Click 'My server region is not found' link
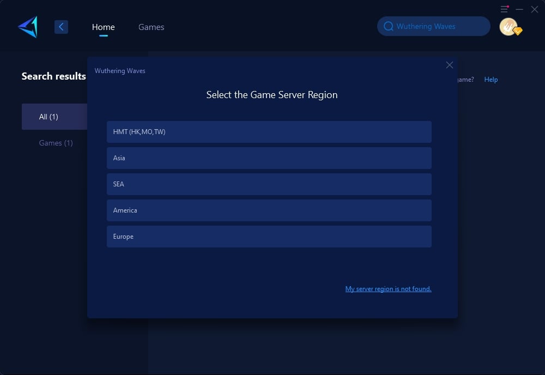Image resolution: width=545 pixels, height=375 pixels. [x=388, y=289]
